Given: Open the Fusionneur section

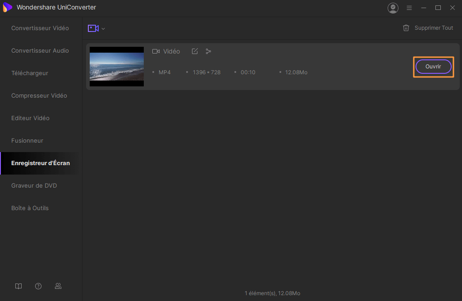Looking at the screenshot, I should [27, 141].
